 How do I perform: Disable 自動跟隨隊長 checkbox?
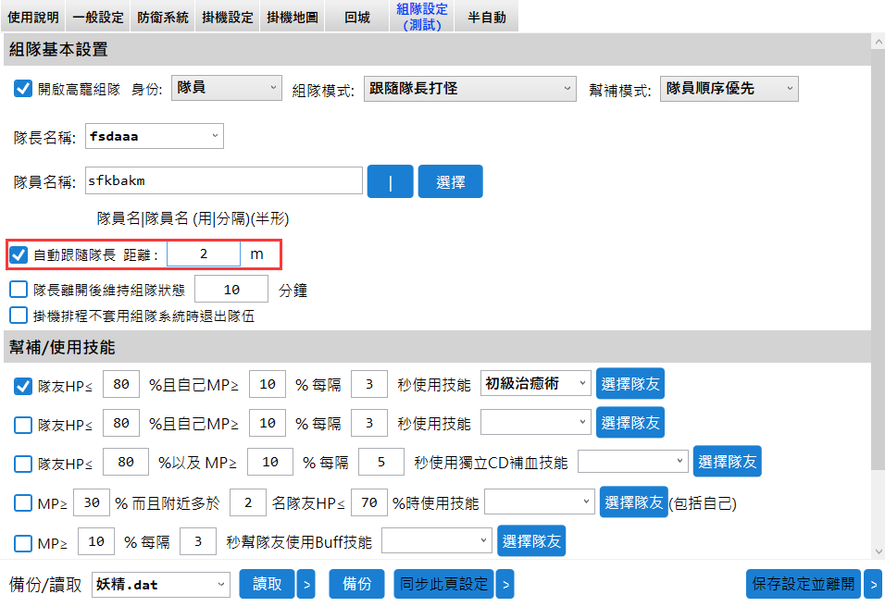click(19, 254)
